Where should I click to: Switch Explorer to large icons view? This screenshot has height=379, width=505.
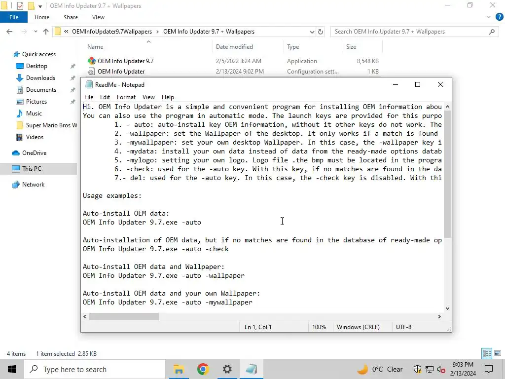pos(498,353)
